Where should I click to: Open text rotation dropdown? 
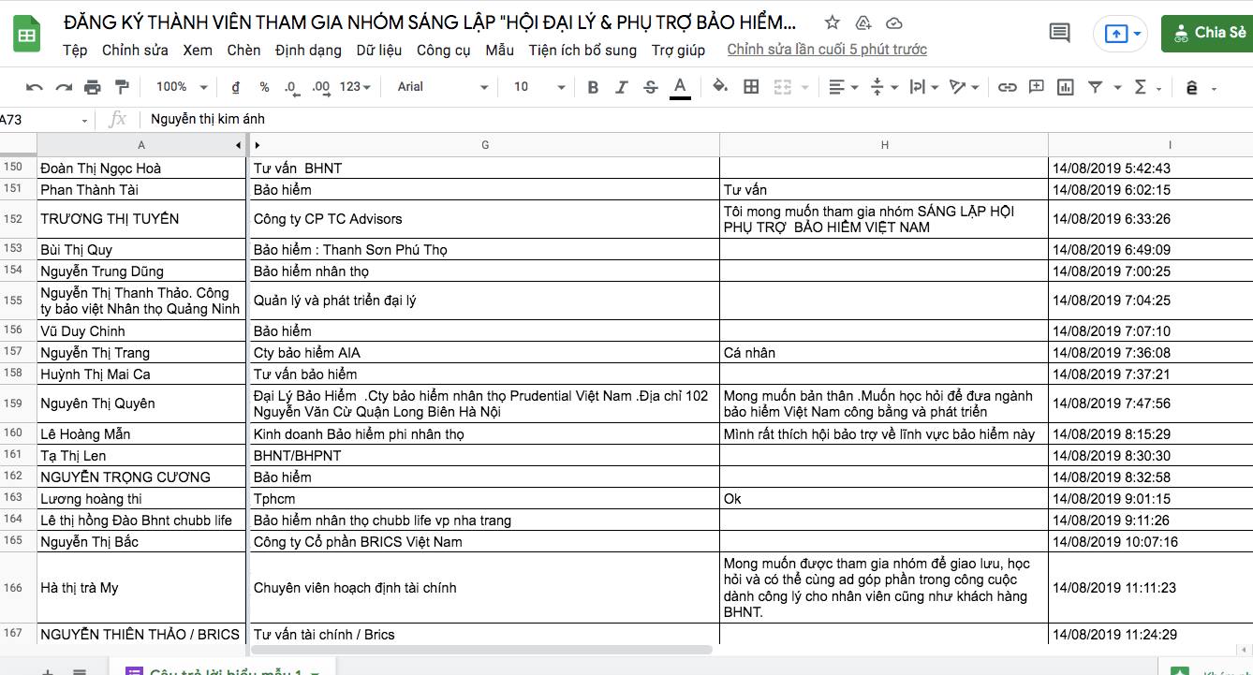(x=964, y=87)
